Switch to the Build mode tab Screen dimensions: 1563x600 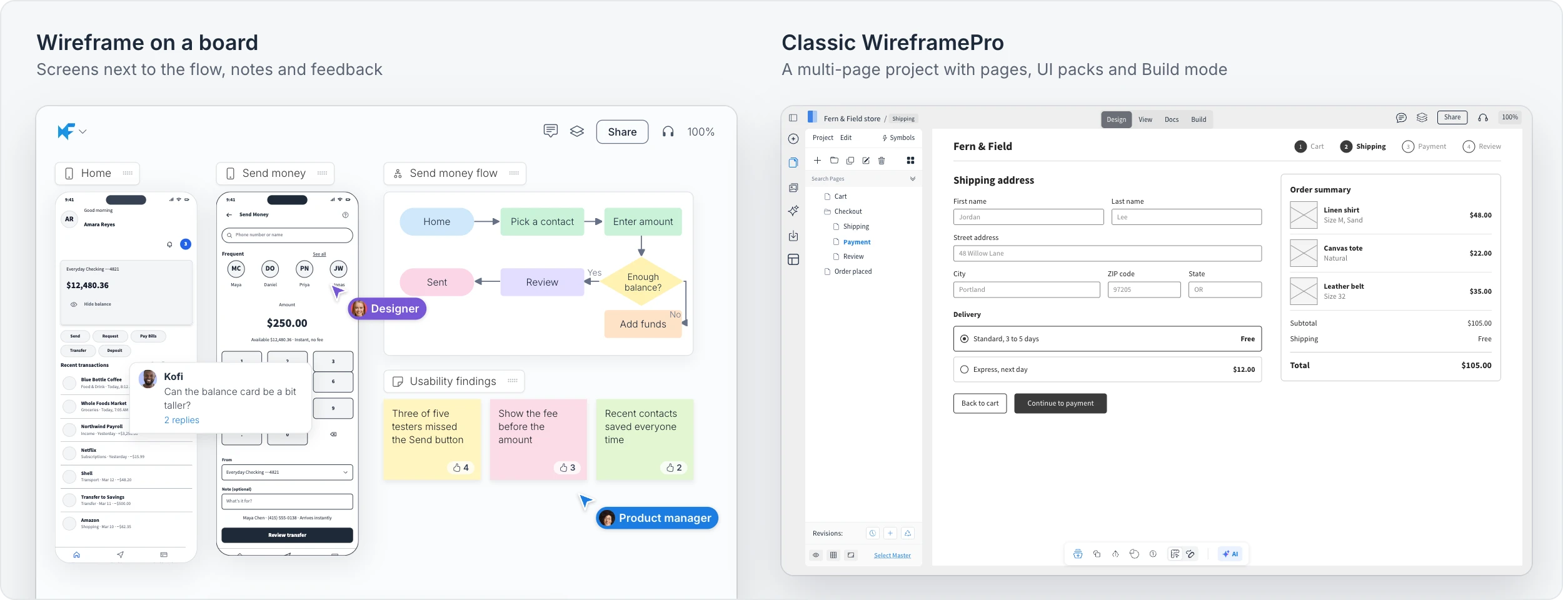[x=1199, y=119]
